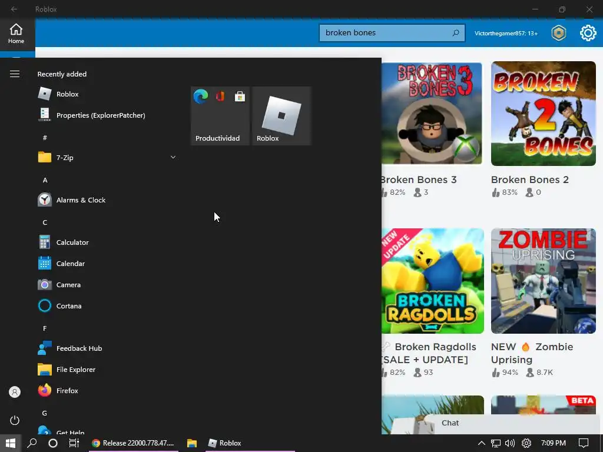
Task: Open Office in the Productividad tile group
Action: coord(220,96)
